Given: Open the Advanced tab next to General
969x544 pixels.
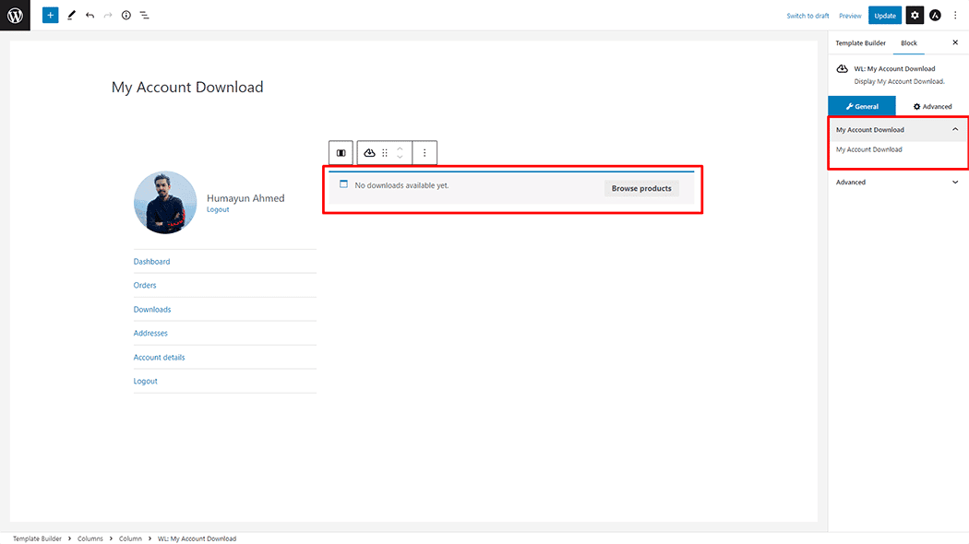Looking at the screenshot, I should 932,105.
